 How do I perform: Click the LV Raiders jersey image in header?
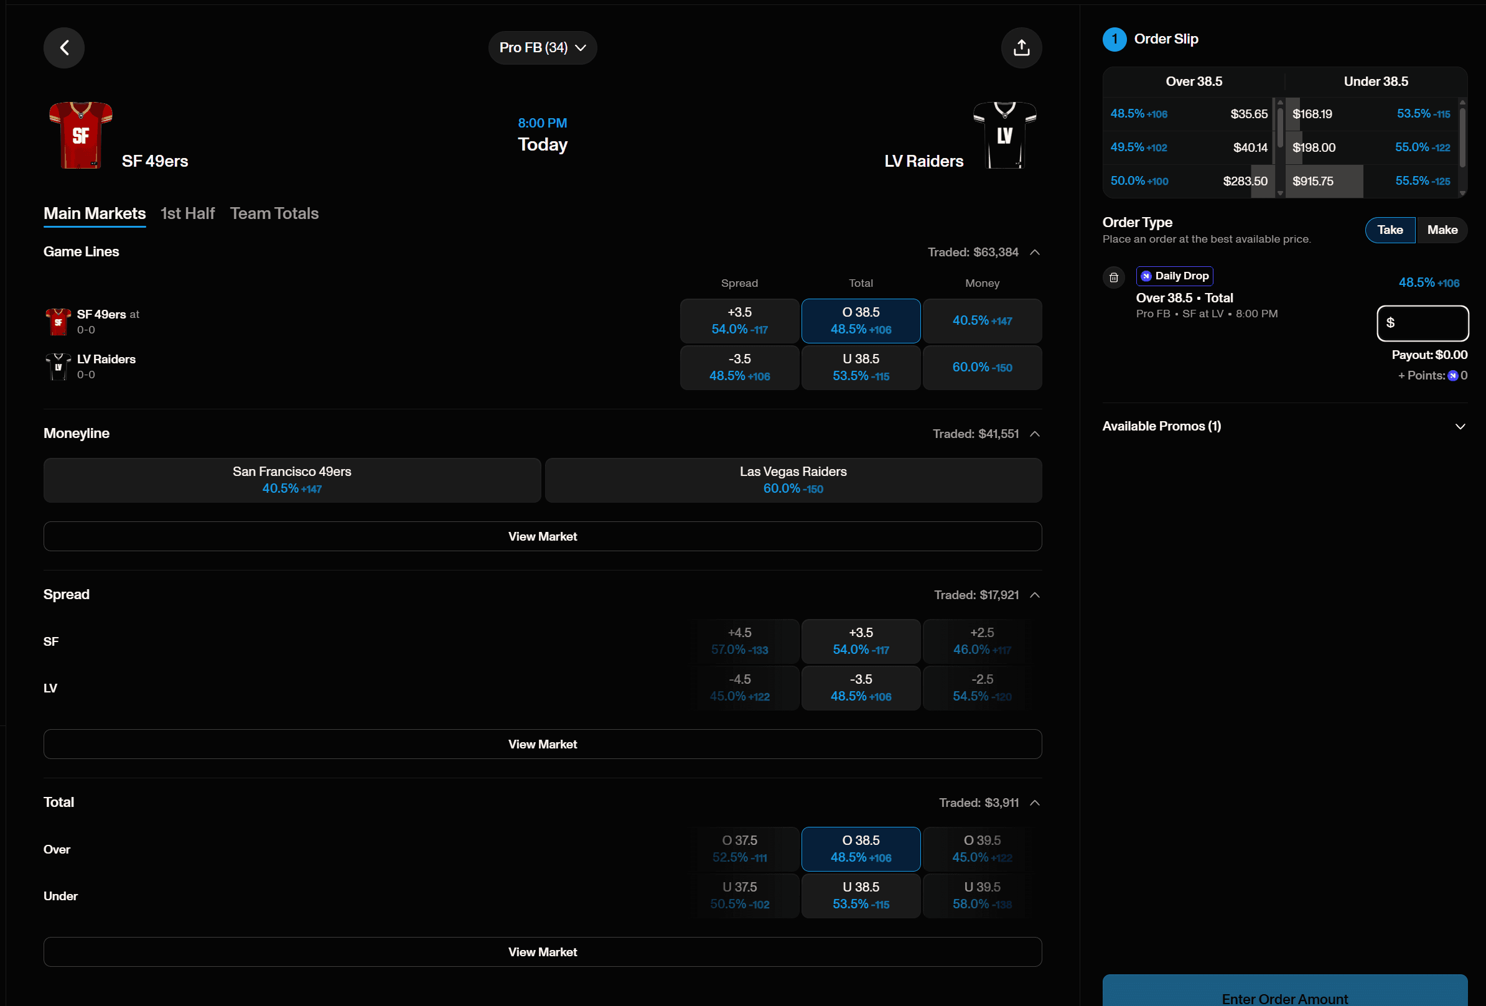click(1004, 135)
